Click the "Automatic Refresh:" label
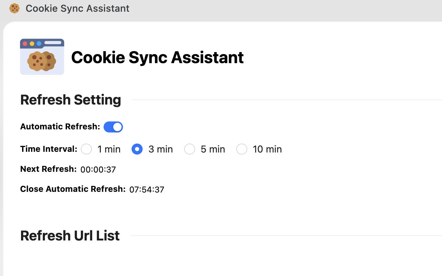Screen dimensions: 442x276 click(60, 127)
